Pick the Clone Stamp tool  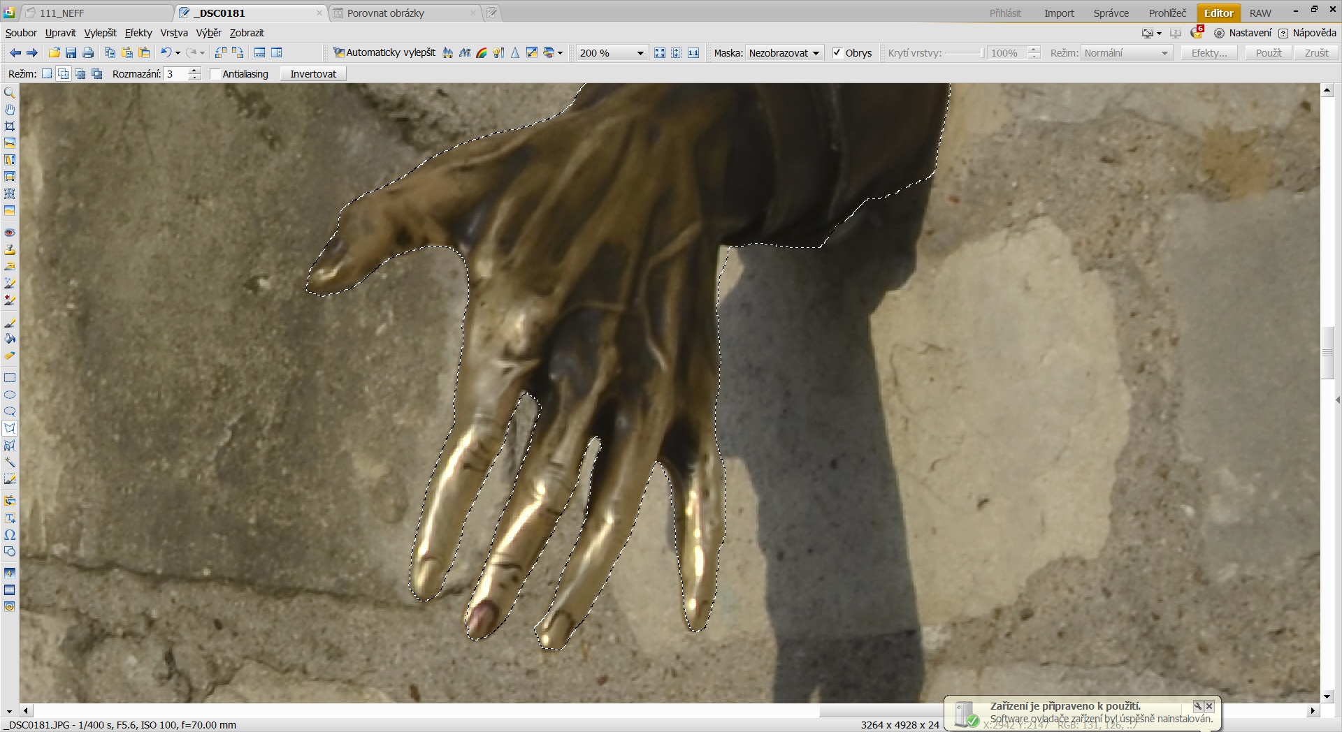click(10, 249)
